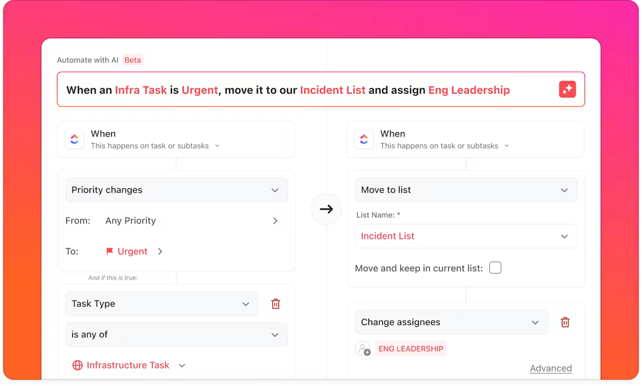The width and height of the screenshot is (642, 386).
Task: Select the ENG LEADERSHIP assignee tag
Action: tap(410, 348)
